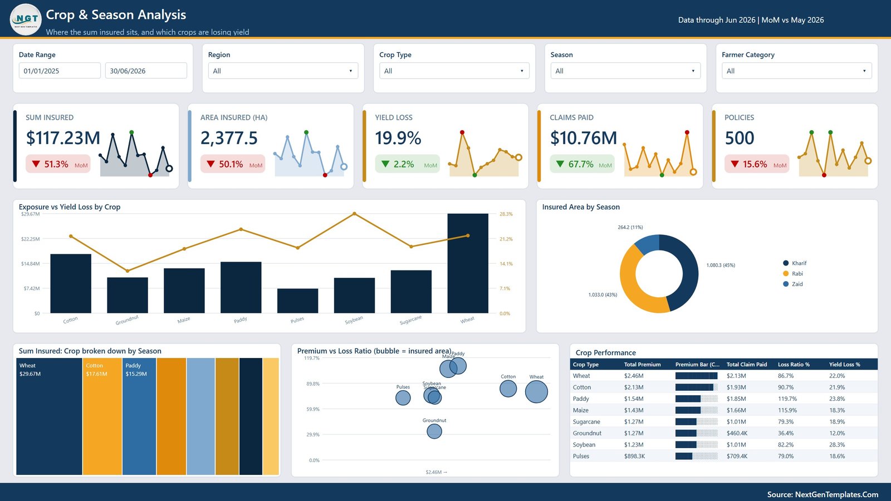This screenshot has height=501, width=891.
Task: Click the Yield Loss MoM arrow indicator
Action: tap(385, 164)
